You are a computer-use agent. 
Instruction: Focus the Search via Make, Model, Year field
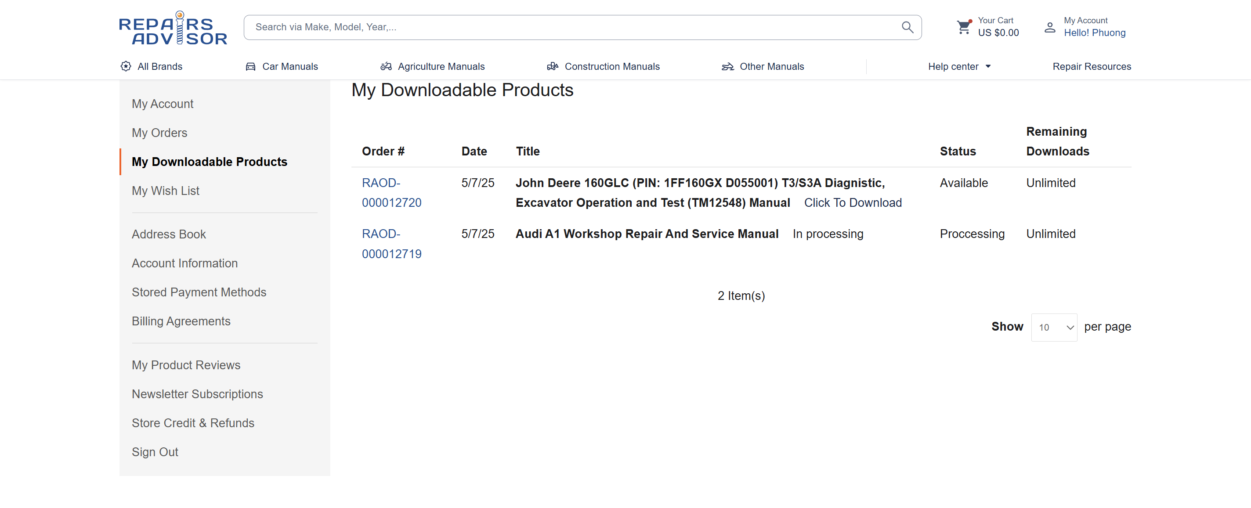point(583,27)
